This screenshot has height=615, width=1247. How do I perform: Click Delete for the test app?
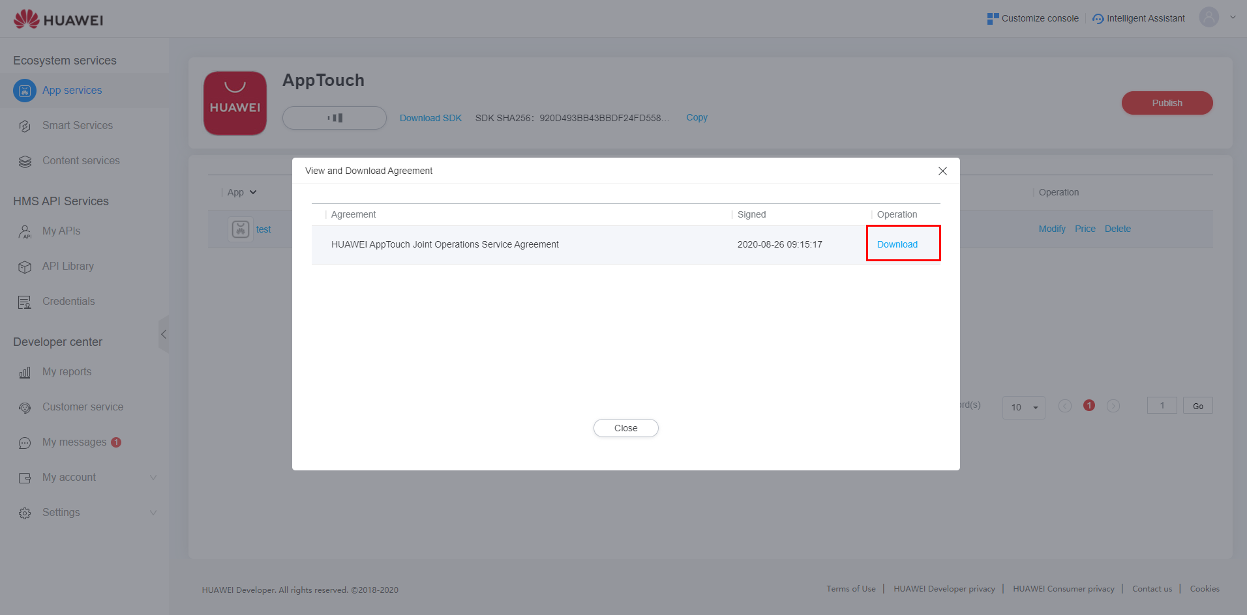(x=1118, y=229)
